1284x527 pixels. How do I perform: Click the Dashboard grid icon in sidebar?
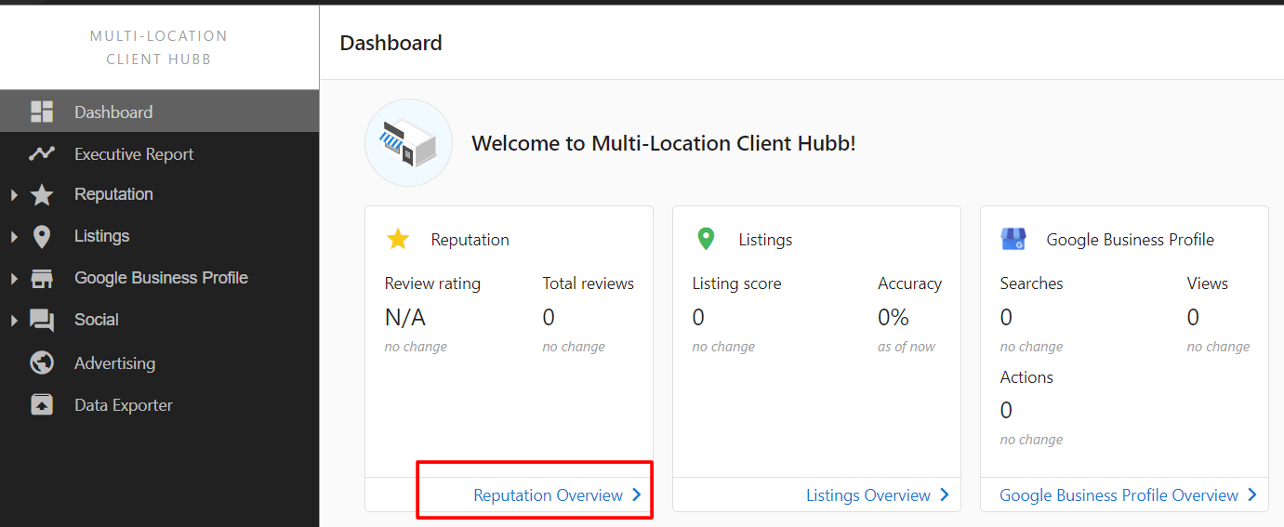coord(42,112)
